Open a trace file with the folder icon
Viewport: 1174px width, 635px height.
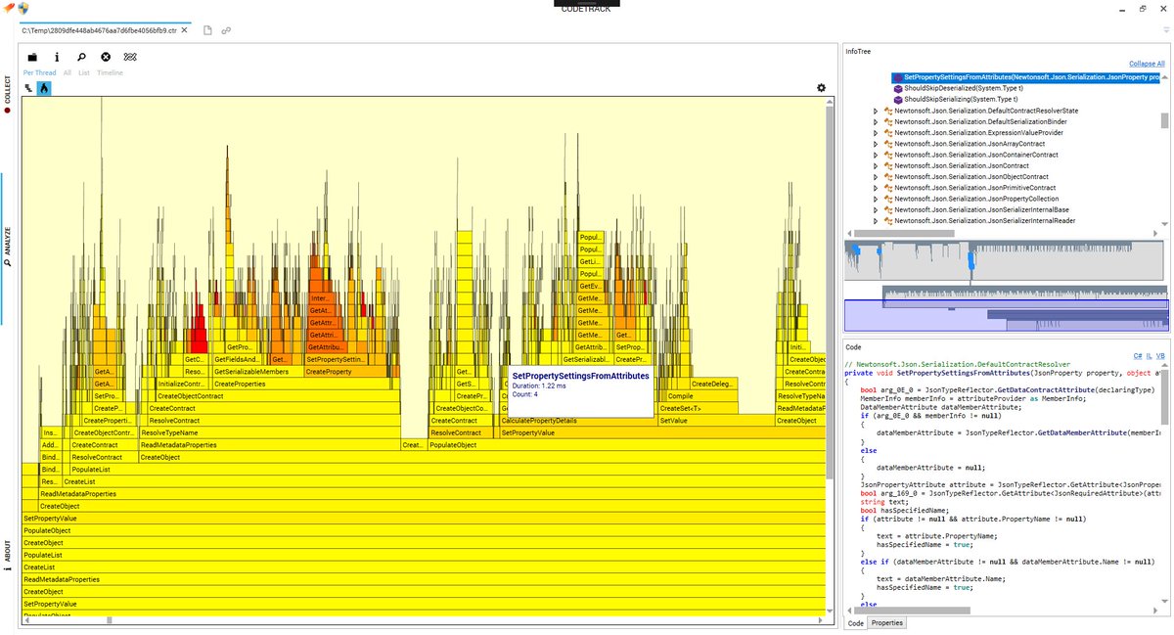pyautogui.click(x=32, y=56)
